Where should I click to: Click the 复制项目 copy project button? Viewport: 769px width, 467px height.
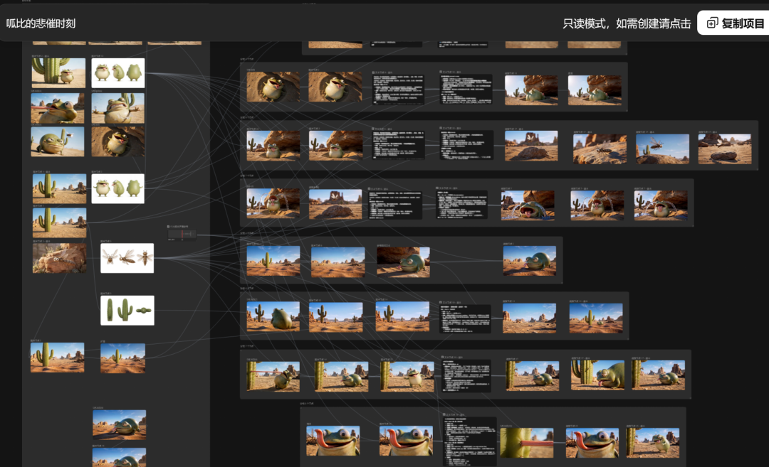(734, 23)
